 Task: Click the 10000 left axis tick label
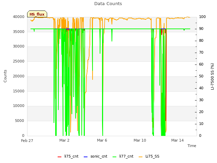click(x=19, y=106)
